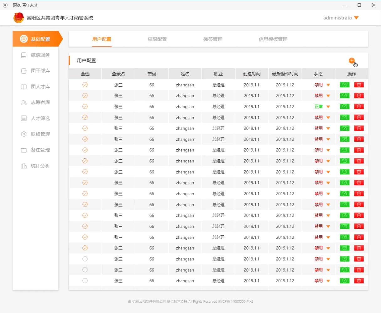Viewport: 381px width, 313px height.
Task: Check the topmost unchecked row circle
Action: 85,259
